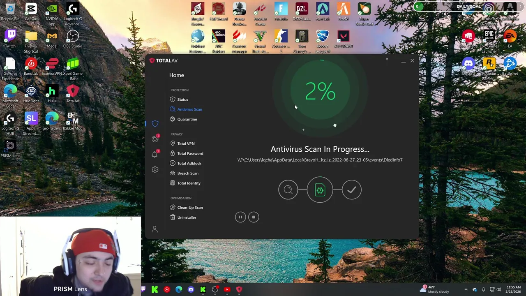
Task: Click the magnifier scan stage icon
Action: [288, 190]
